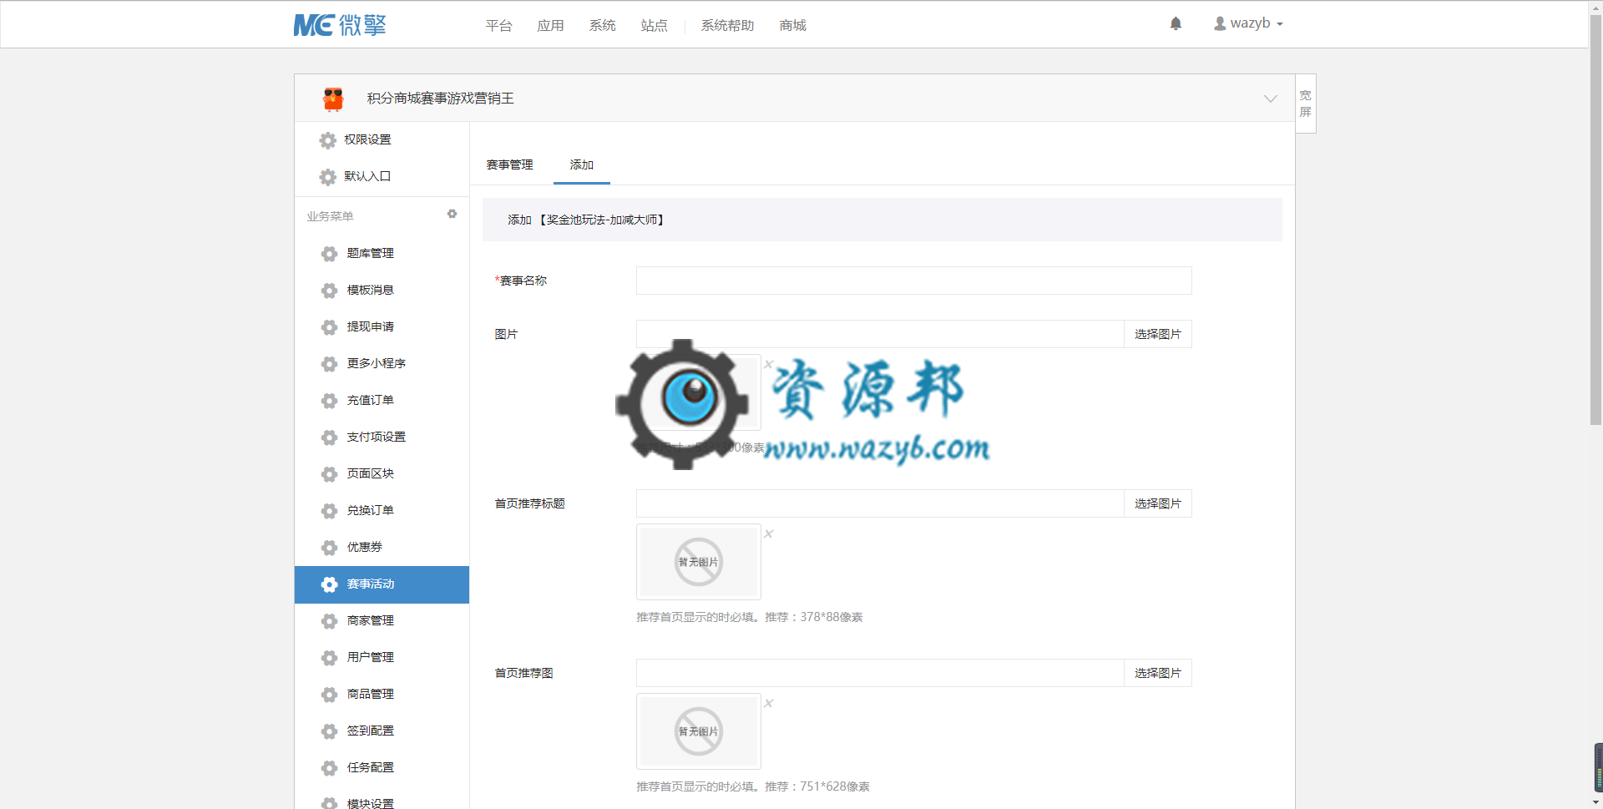Focus the 首页推荐标题 path input field
1603x809 pixels.
coord(880,503)
